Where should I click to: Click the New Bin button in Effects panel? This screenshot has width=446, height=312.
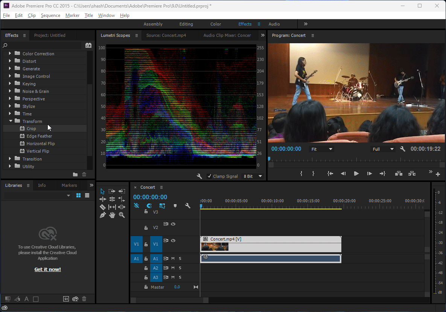75,174
